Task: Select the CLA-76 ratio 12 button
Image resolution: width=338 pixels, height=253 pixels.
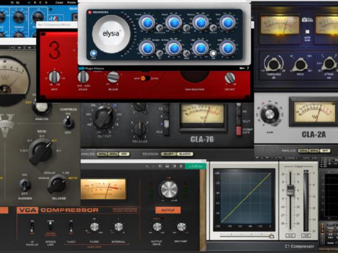Action: click(166, 109)
